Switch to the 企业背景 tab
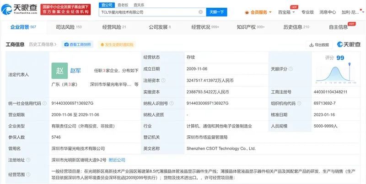366x184 pixels. click(23, 27)
